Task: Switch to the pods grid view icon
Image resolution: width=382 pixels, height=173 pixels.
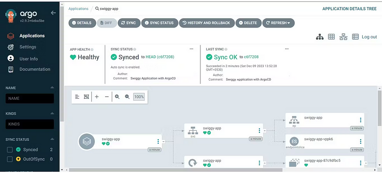Action: coord(331,37)
